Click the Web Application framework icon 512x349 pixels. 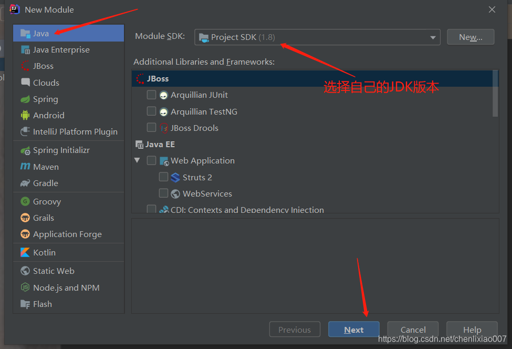tap(164, 161)
